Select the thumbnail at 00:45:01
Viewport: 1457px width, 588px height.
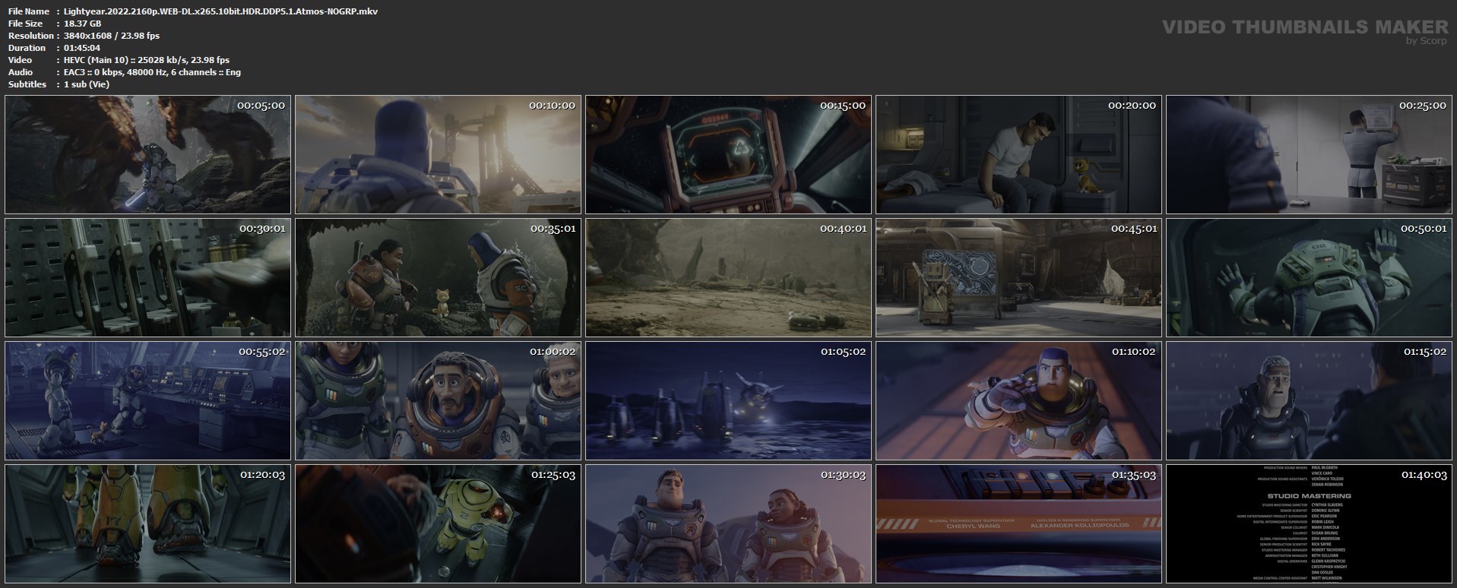pos(1018,277)
